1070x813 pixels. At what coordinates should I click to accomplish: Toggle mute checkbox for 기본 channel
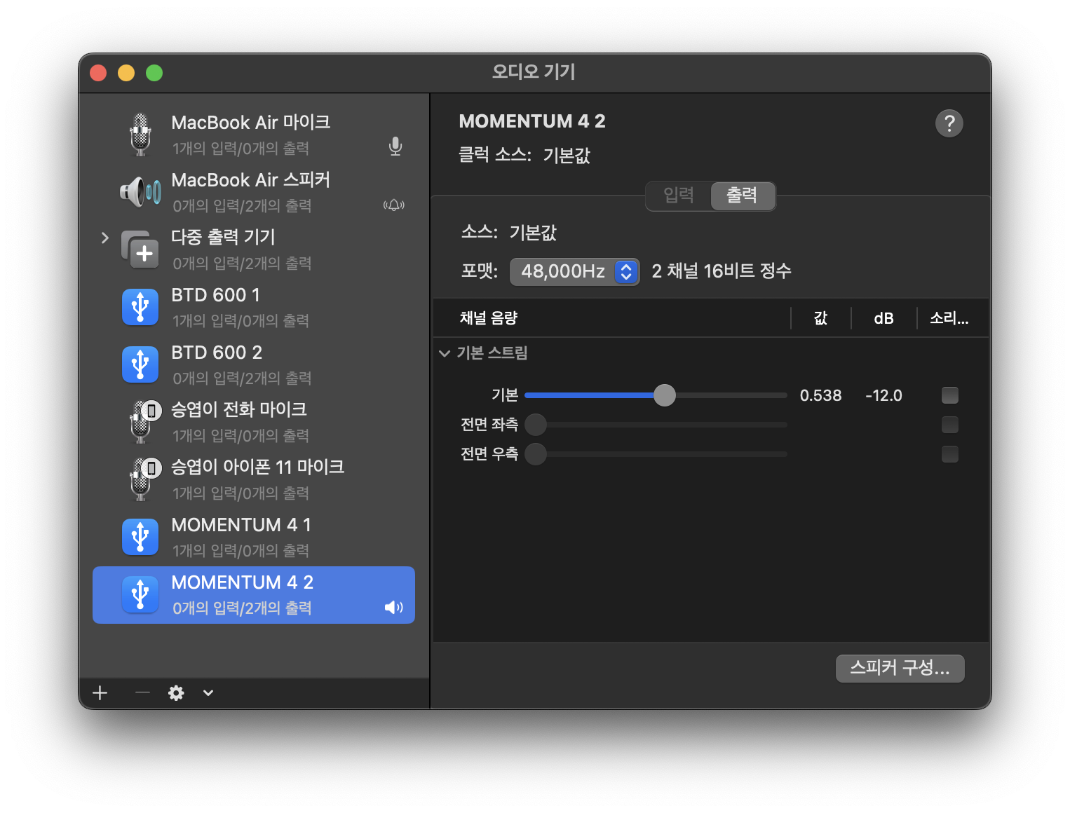(950, 395)
